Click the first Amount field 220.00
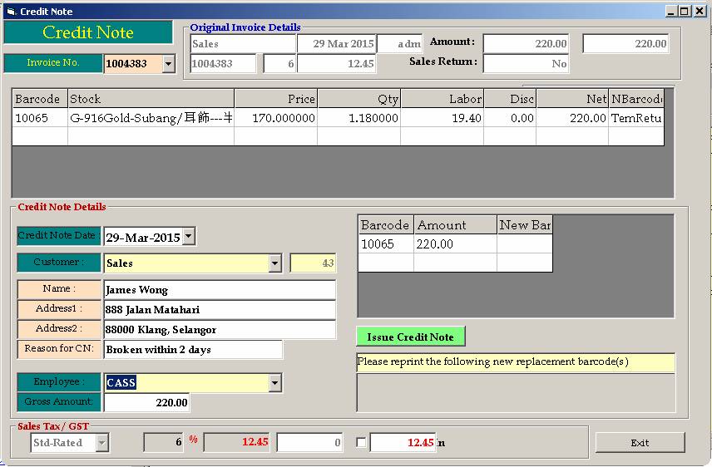Image resolution: width=712 pixels, height=467 pixels. pos(526,44)
